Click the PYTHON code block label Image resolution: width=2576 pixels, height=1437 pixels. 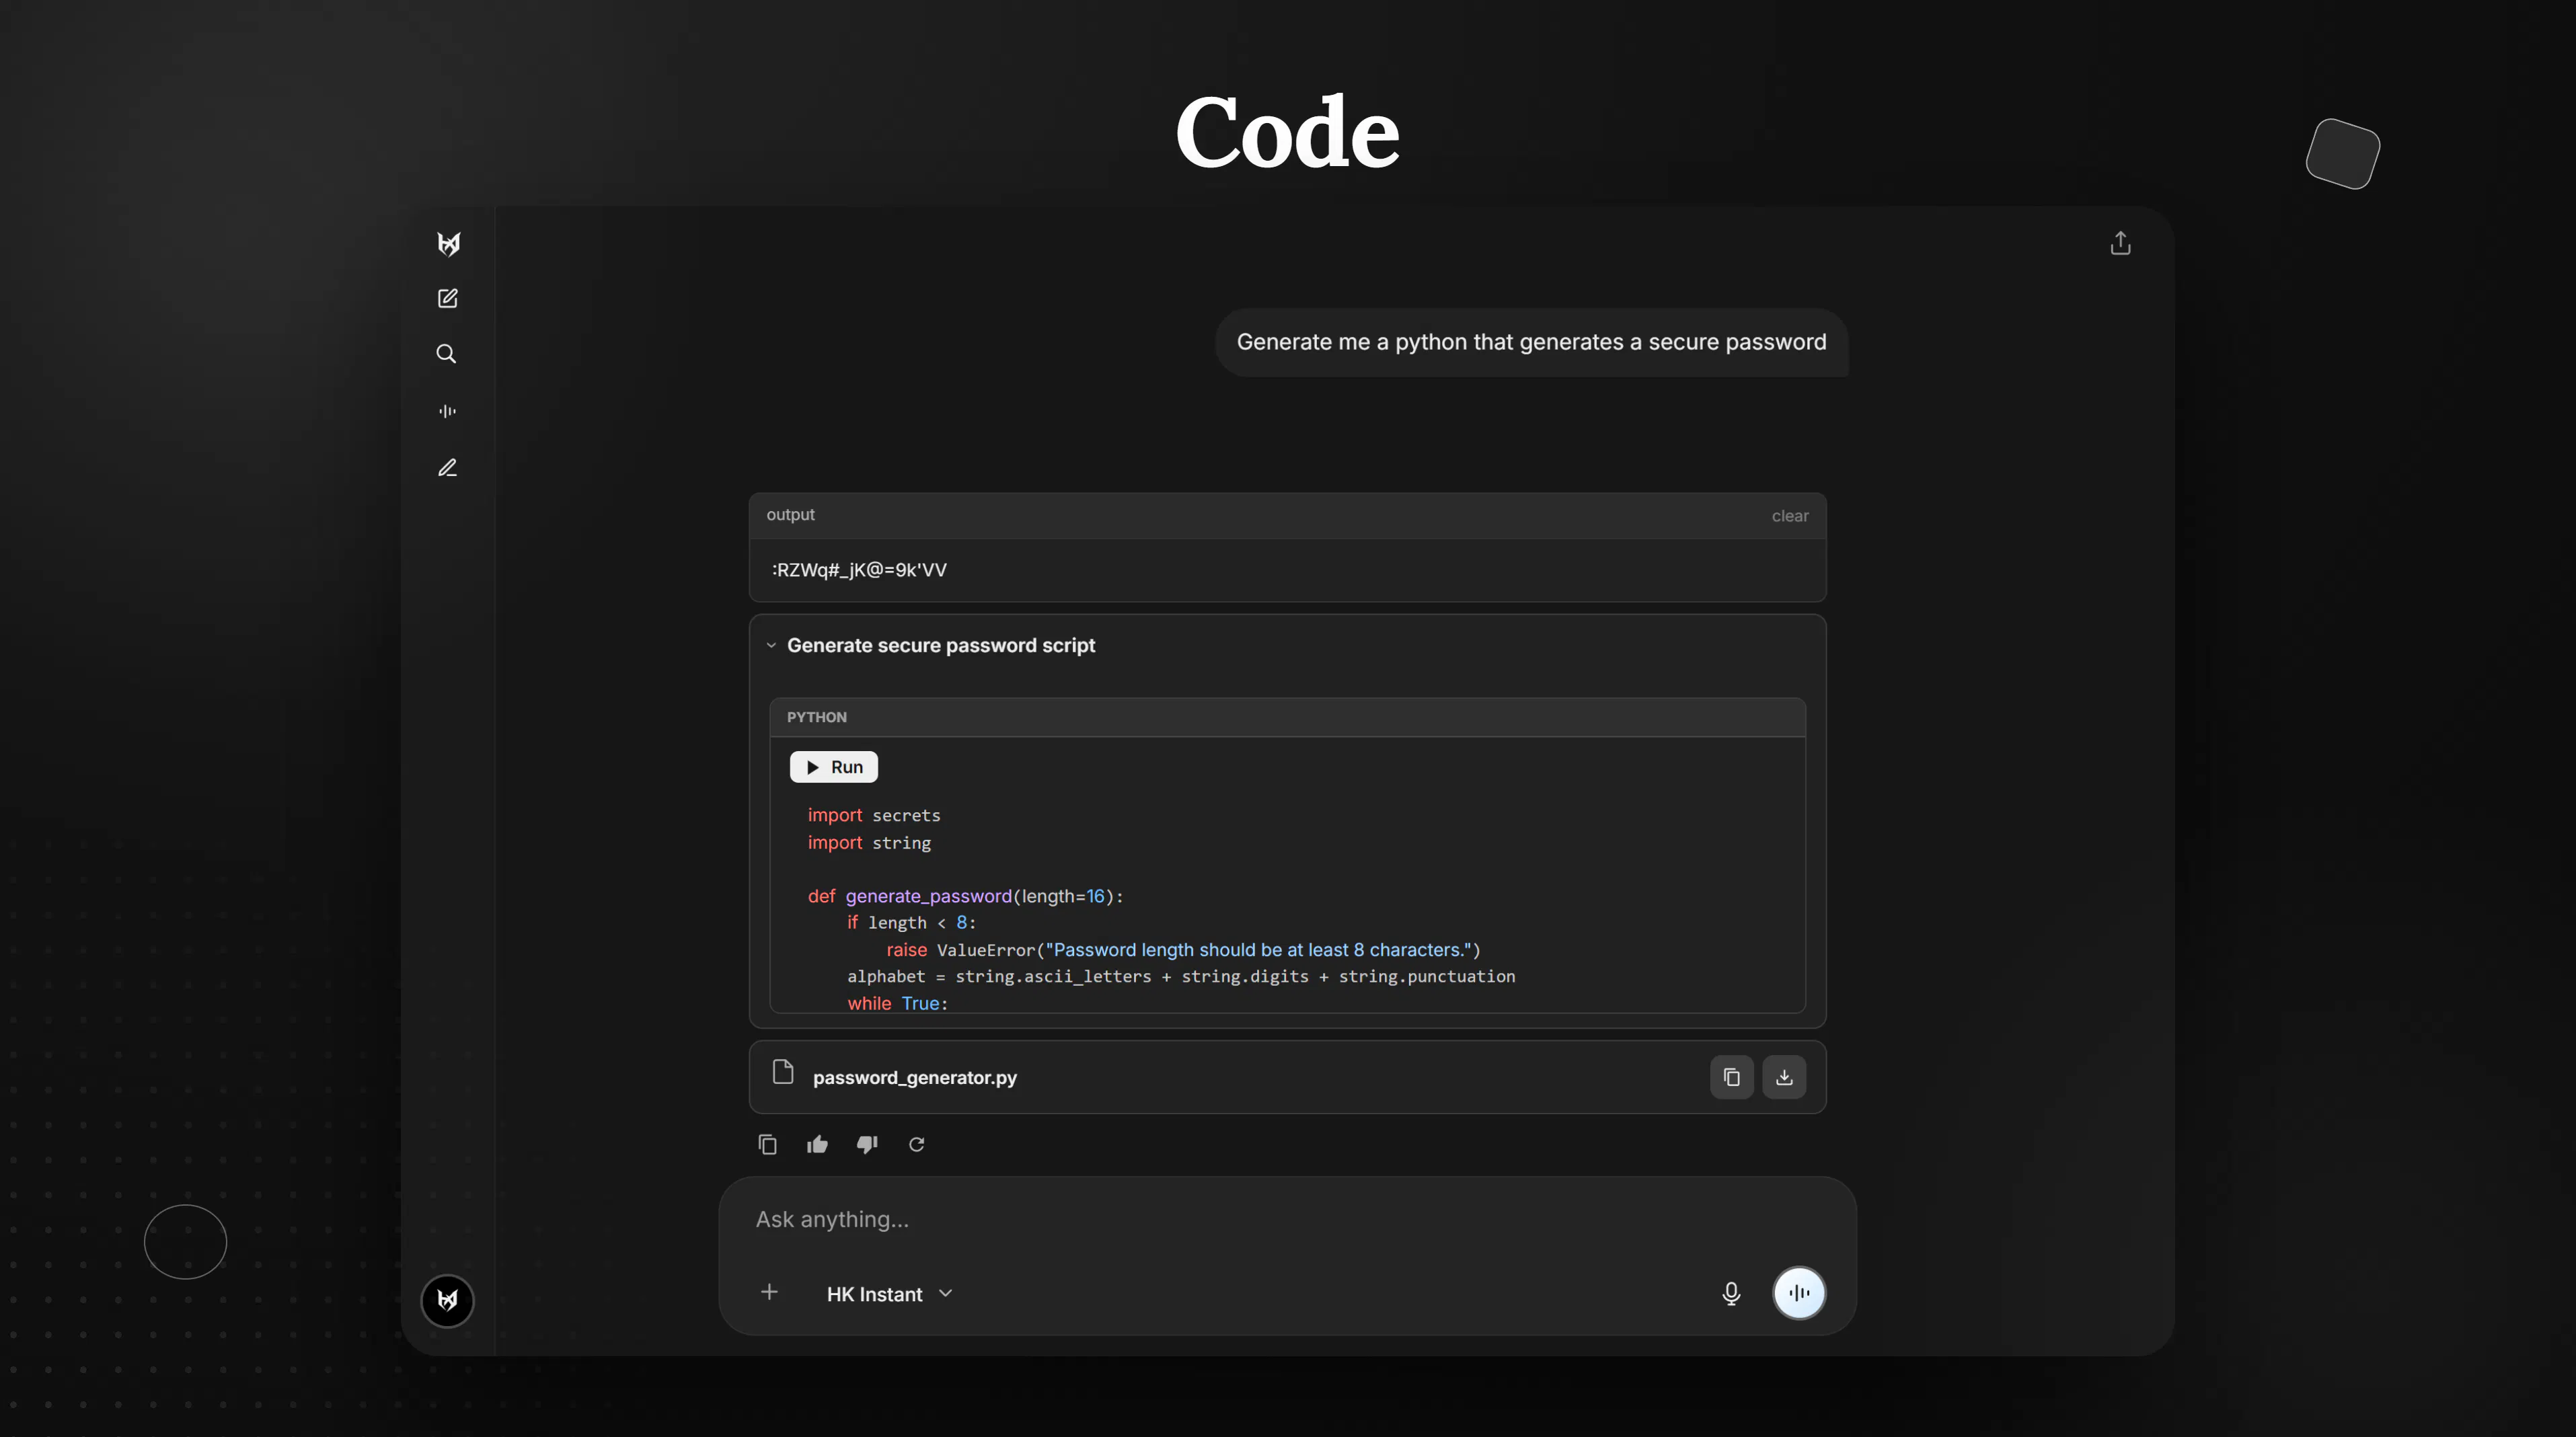[816, 717]
